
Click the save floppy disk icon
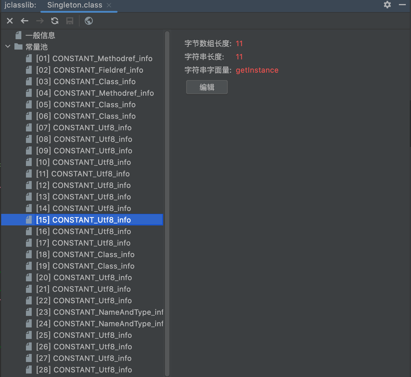coord(70,21)
